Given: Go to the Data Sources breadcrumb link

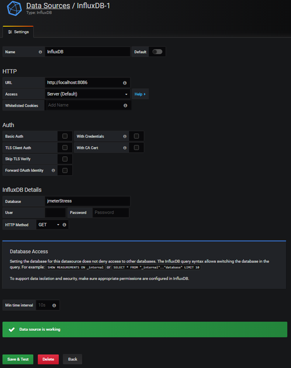Looking at the screenshot, I should pos(48,6).
